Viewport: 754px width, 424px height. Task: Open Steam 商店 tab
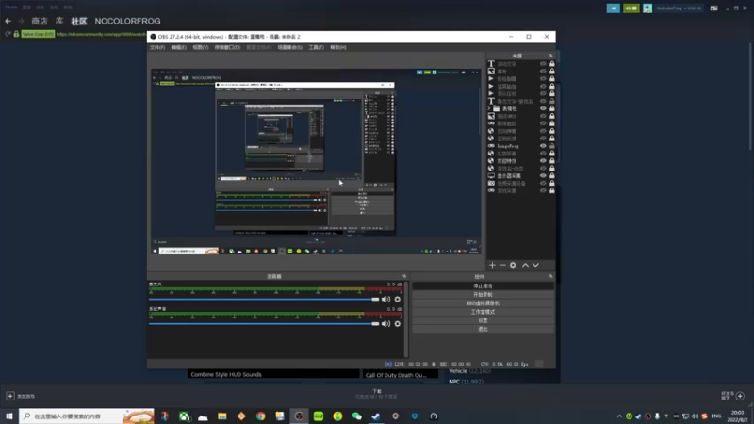coord(40,21)
